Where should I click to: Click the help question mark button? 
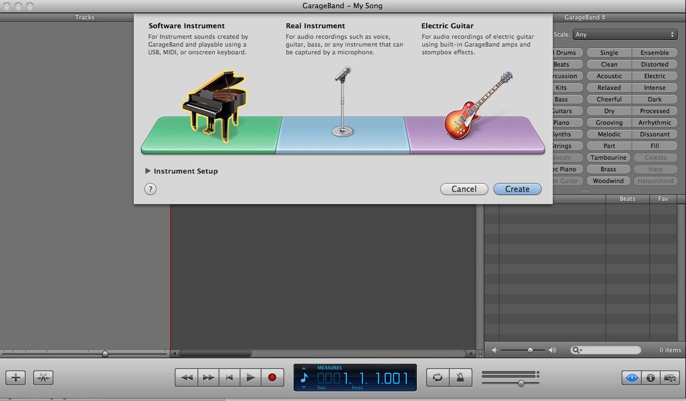click(150, 189)
